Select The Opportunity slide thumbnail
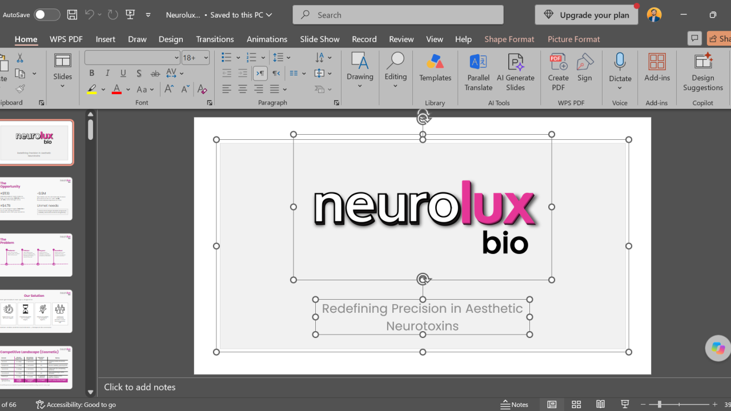Viewport: 731px width, 411px height. 36,199
